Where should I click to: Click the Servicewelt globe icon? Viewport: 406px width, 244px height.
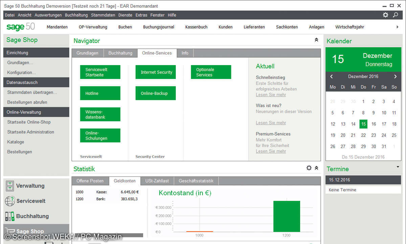tap(10, 201)
